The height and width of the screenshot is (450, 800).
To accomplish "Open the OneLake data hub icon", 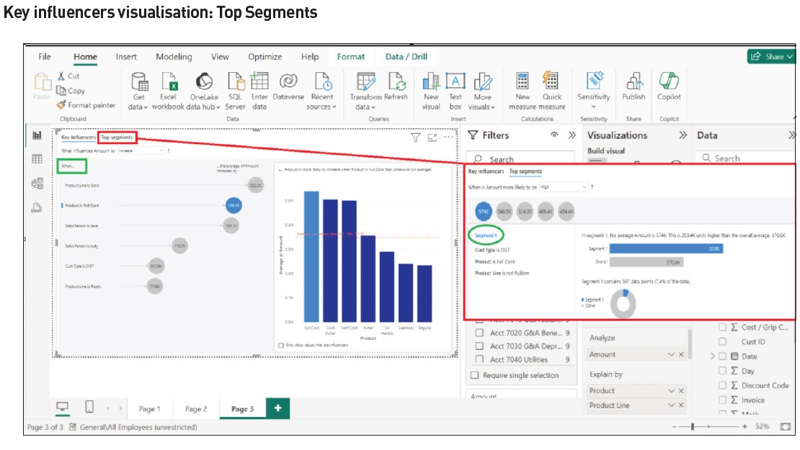I will 204,82.
